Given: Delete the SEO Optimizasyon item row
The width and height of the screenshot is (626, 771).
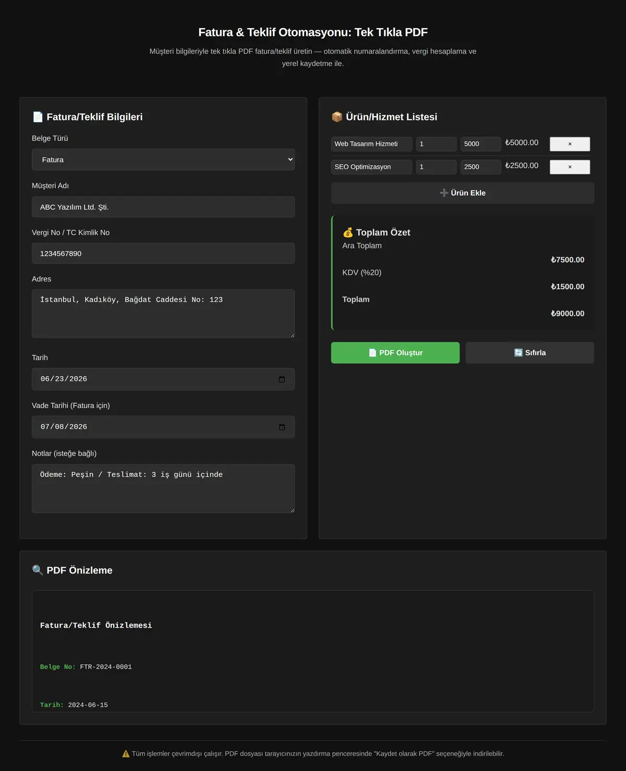Looking at the screenshot, I should [x=570, y=167].
